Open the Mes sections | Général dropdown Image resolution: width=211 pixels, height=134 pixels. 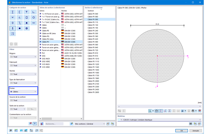pyautogui.click(x=90, y=124)
